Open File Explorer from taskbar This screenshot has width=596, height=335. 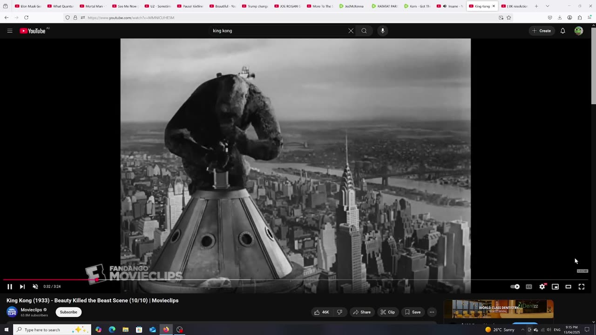125,329
